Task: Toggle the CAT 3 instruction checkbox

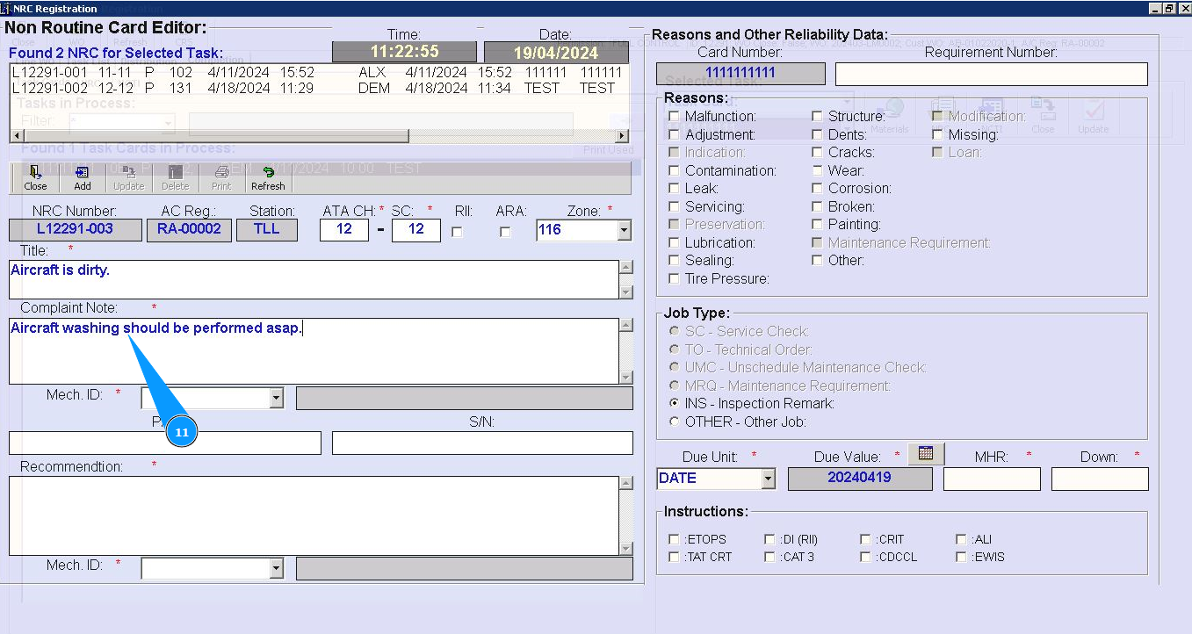Action: [x=770, y=557]
